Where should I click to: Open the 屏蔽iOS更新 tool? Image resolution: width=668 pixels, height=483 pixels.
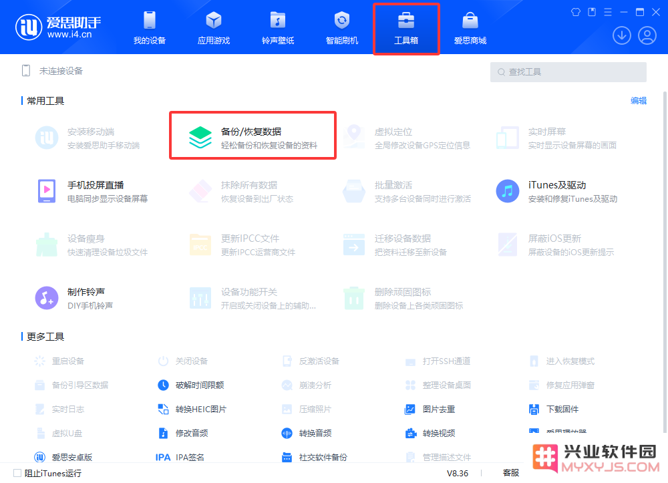point(555,245)
